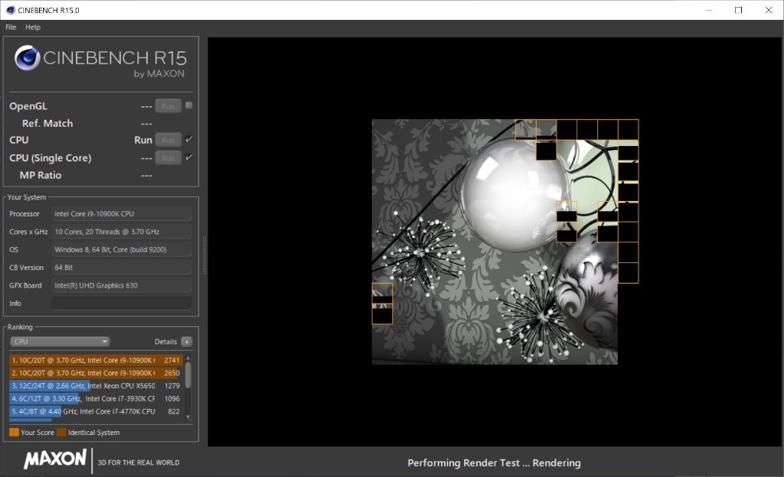Click the ranking list vertical scrollbar thumb
Image resolution: width=784 pixels, height=477 pixels.
[188, 375]
